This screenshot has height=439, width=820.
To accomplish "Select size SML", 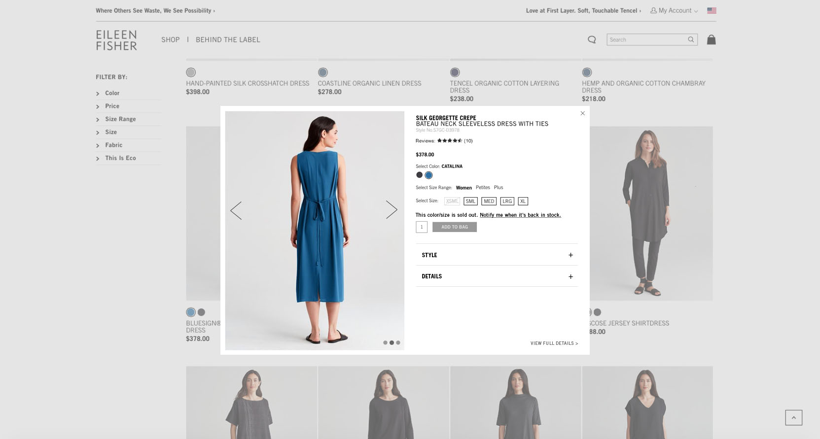I will click(470, 201).
